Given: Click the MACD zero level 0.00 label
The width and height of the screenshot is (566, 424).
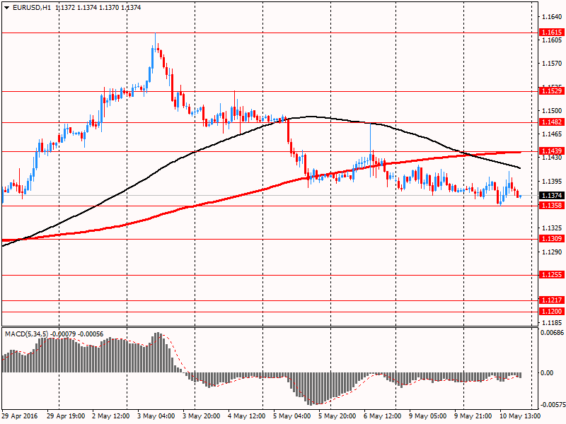Looking at the screenshot, I should [x=547, y=373].
